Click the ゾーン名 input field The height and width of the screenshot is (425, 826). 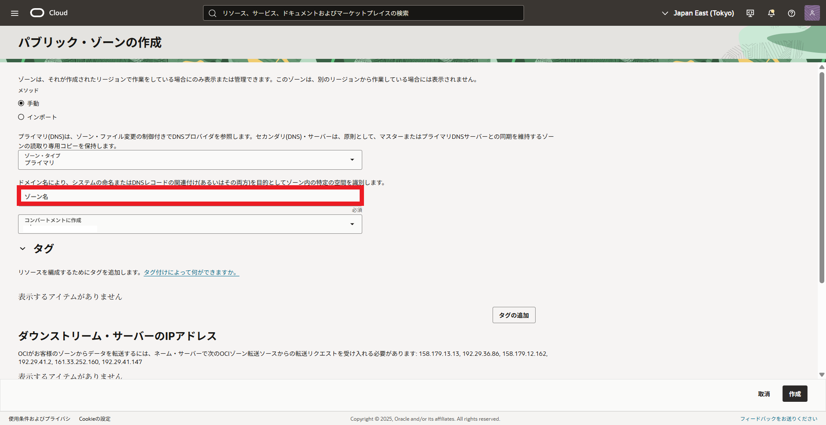point(190,196)
